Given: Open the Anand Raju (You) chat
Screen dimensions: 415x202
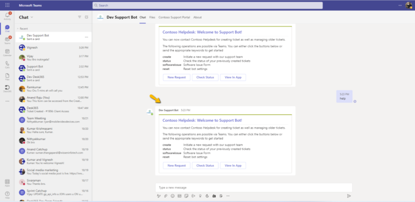Looking at the screenshot, I should tap(53, 99).
